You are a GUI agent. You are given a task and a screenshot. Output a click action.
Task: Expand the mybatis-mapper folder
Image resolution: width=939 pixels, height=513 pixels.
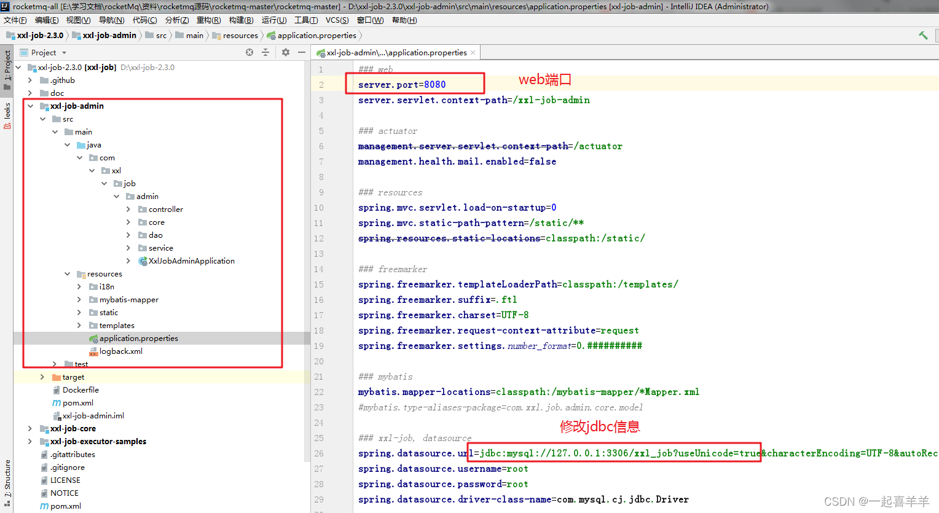point(79,300)
